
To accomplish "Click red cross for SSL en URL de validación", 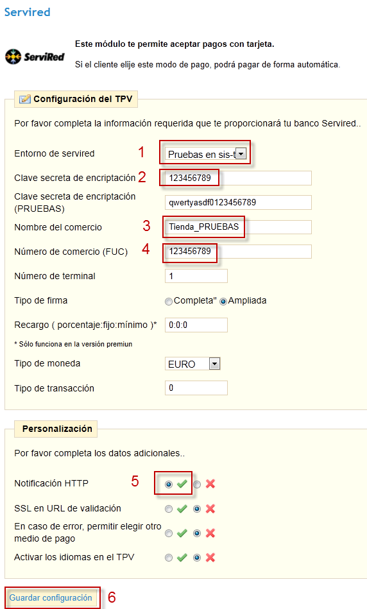I will (x=210, y=509).
